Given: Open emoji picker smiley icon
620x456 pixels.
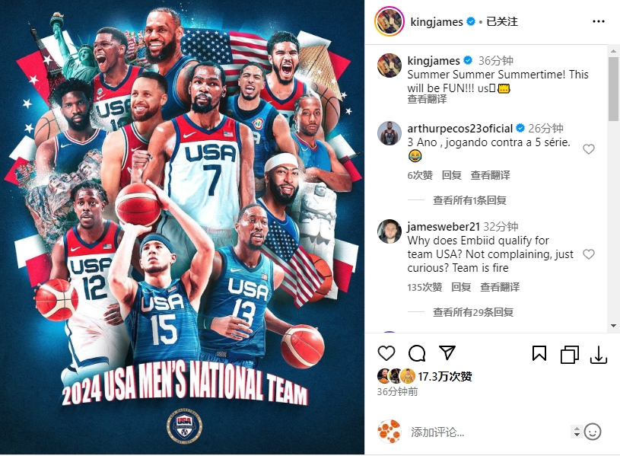Looking at the screenshot, I should [x=593, y=432].
